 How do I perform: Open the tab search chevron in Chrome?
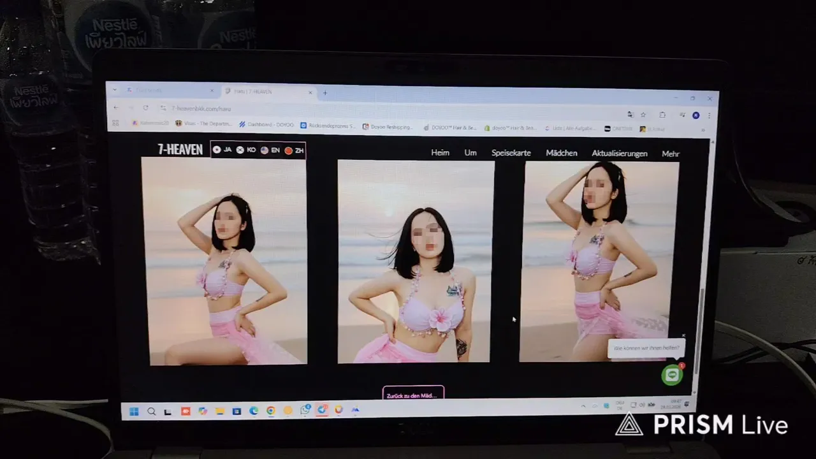[x=115, y=89]
